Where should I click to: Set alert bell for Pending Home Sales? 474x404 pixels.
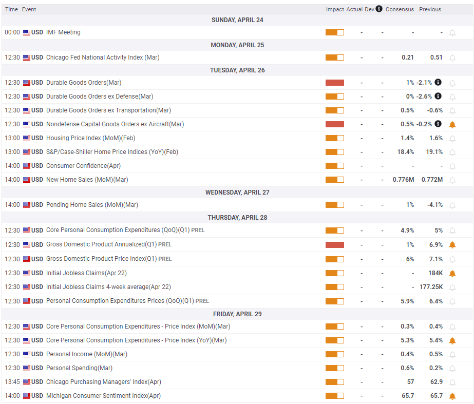452,205
